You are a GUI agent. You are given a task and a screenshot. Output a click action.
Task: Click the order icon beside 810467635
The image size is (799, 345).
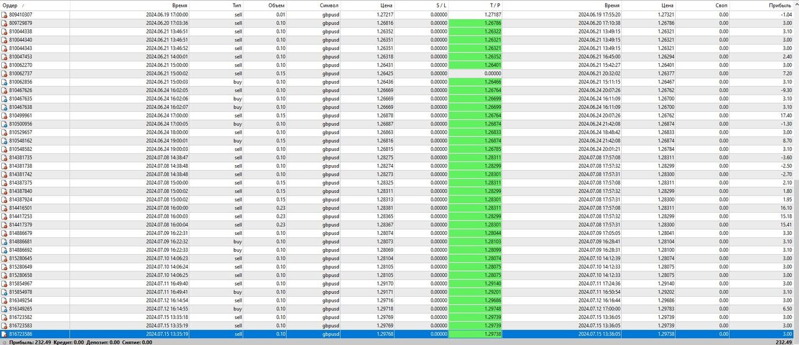click(x=4, y=98)
